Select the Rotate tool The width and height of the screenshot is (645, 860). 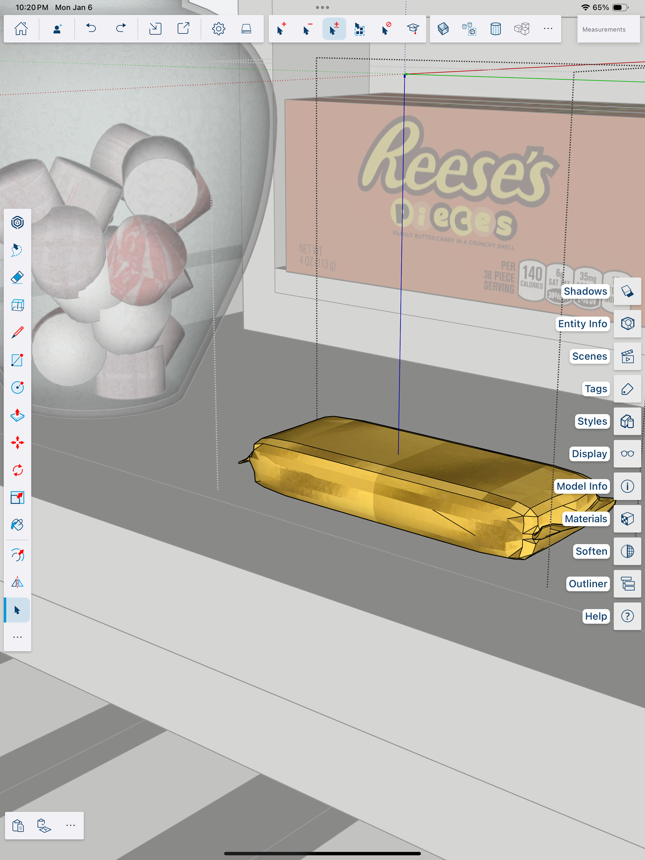[17, 470]
